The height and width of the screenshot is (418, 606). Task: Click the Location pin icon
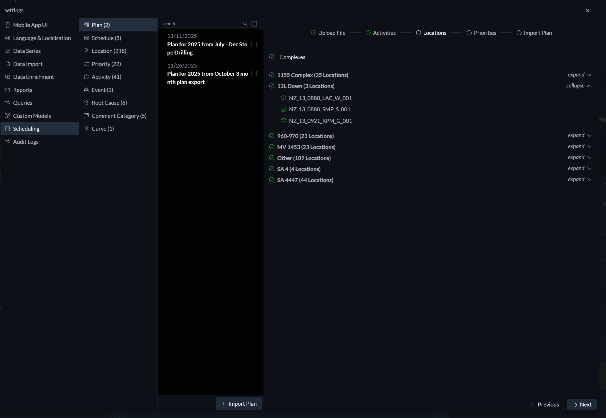click(86, 51)
